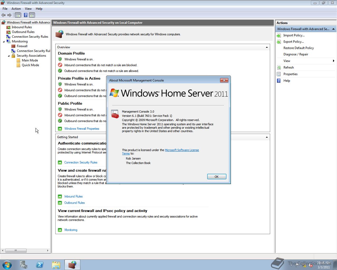Select Connection Security Rules under Monitoring
Image resolution: width=337 pixels, height=270 pixels.
pyautogui.click(x=33, y=51)
